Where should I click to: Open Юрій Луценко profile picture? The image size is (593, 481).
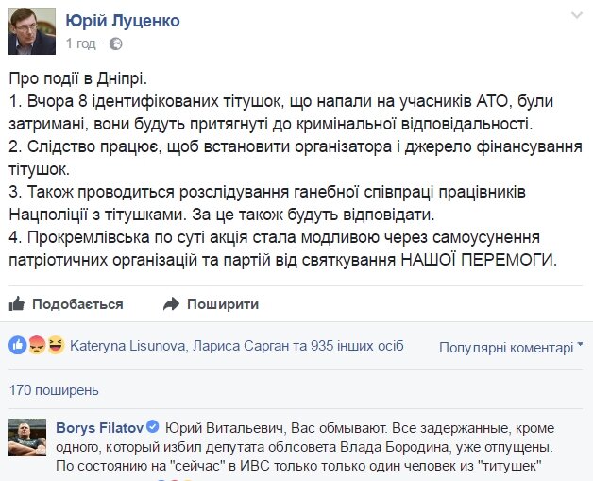click(x=32, y=31)
